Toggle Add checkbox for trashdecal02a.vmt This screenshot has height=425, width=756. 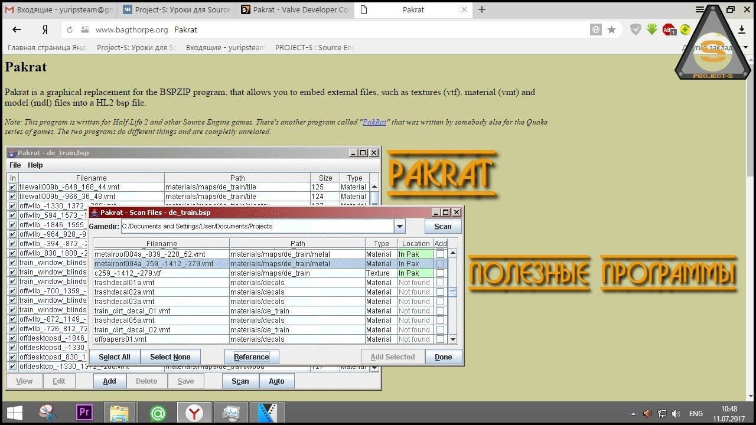440,292
